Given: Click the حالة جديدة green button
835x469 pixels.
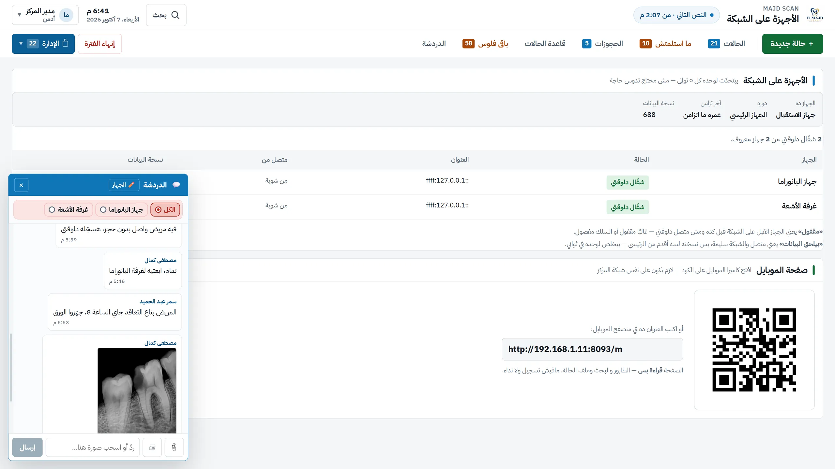Looking at the screenshot, I should tap(792, 44).
